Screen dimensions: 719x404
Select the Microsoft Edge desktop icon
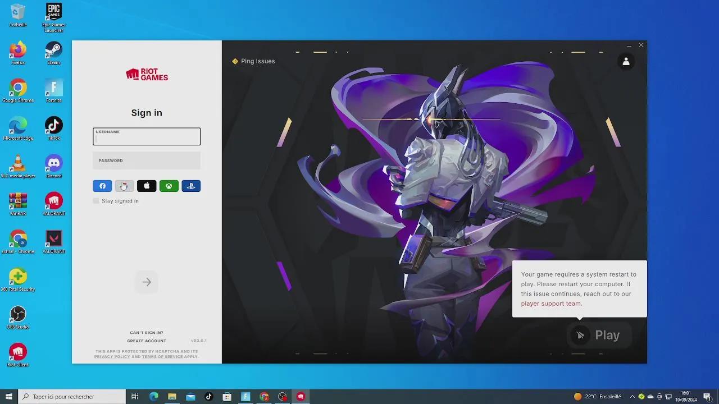[x=18, y=128]
